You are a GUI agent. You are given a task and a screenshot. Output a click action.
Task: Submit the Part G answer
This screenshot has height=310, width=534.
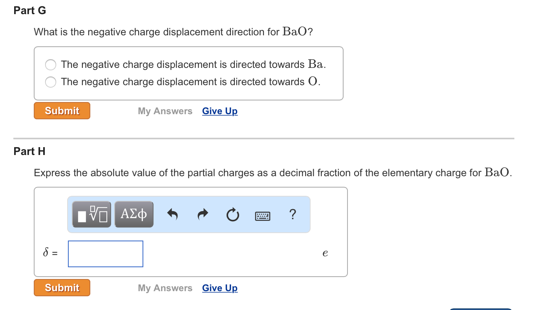[x=62, y=110]
